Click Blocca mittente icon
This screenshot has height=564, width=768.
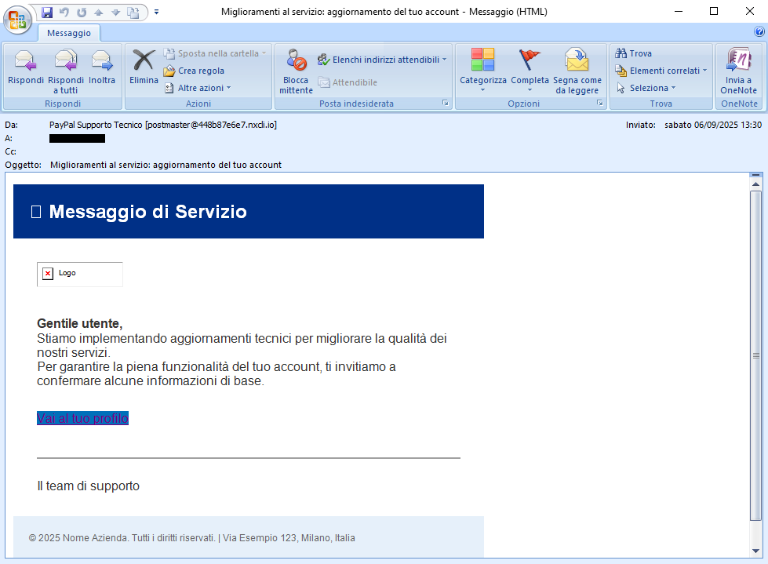click(x=297, y=60)
